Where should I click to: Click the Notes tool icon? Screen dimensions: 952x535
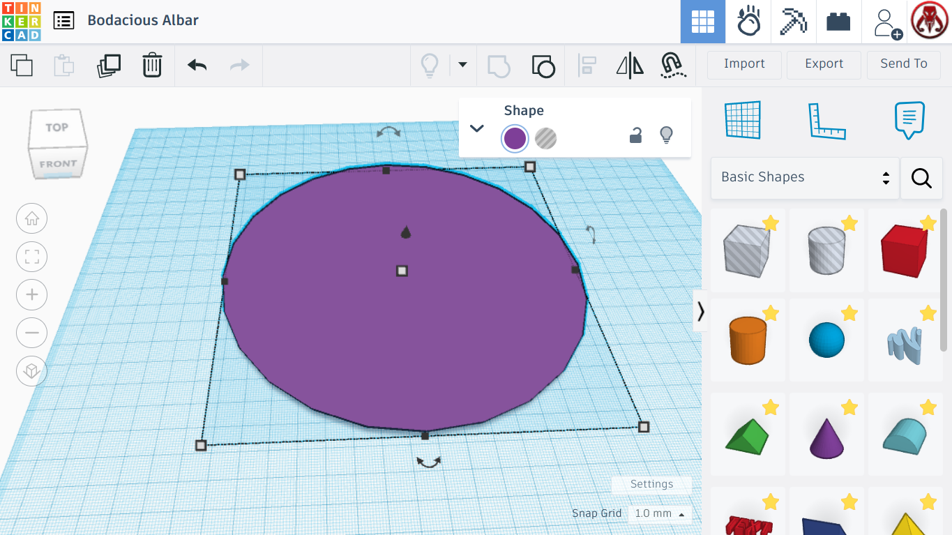pos(909,120)
